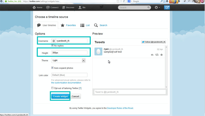Image resolution: width=205 pixels, height=116 pixels.
Task: Toggle the No replies checkbox
Action: [x=53, y=46]
